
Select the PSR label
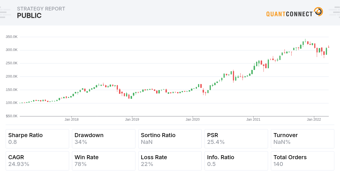tap(213, 135)
